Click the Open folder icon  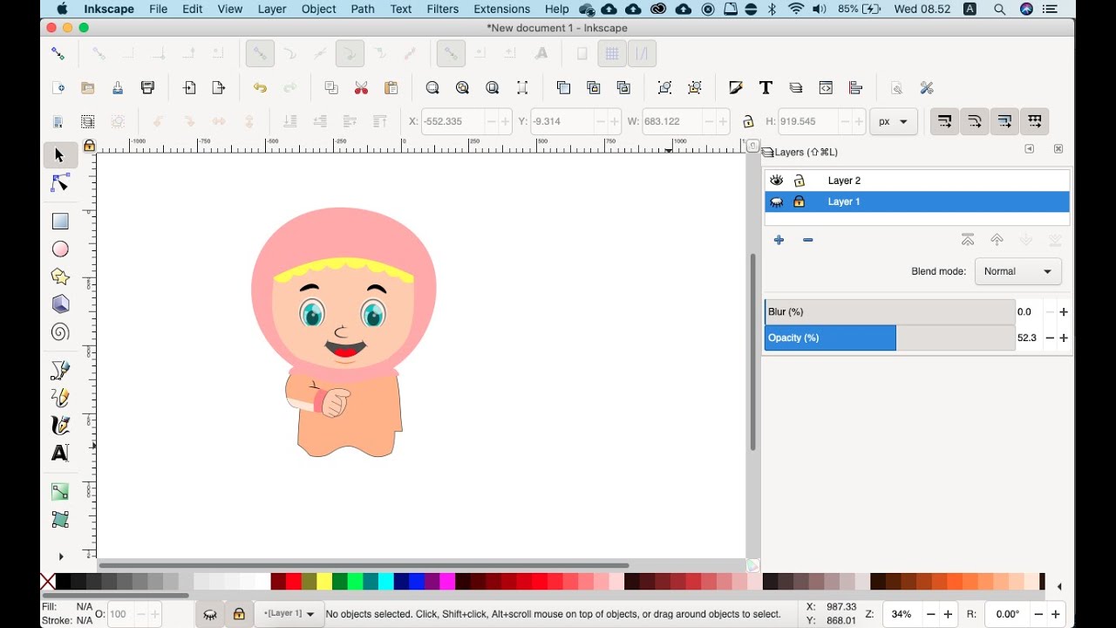click(x=87, y=88)
